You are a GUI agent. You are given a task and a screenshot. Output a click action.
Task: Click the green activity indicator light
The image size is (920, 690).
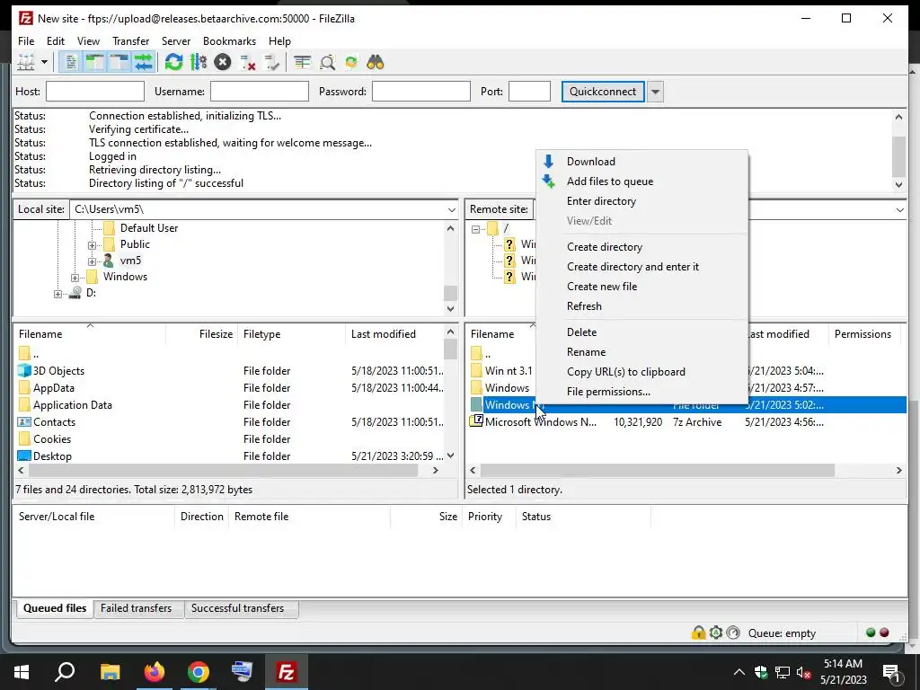pos(871,632)
